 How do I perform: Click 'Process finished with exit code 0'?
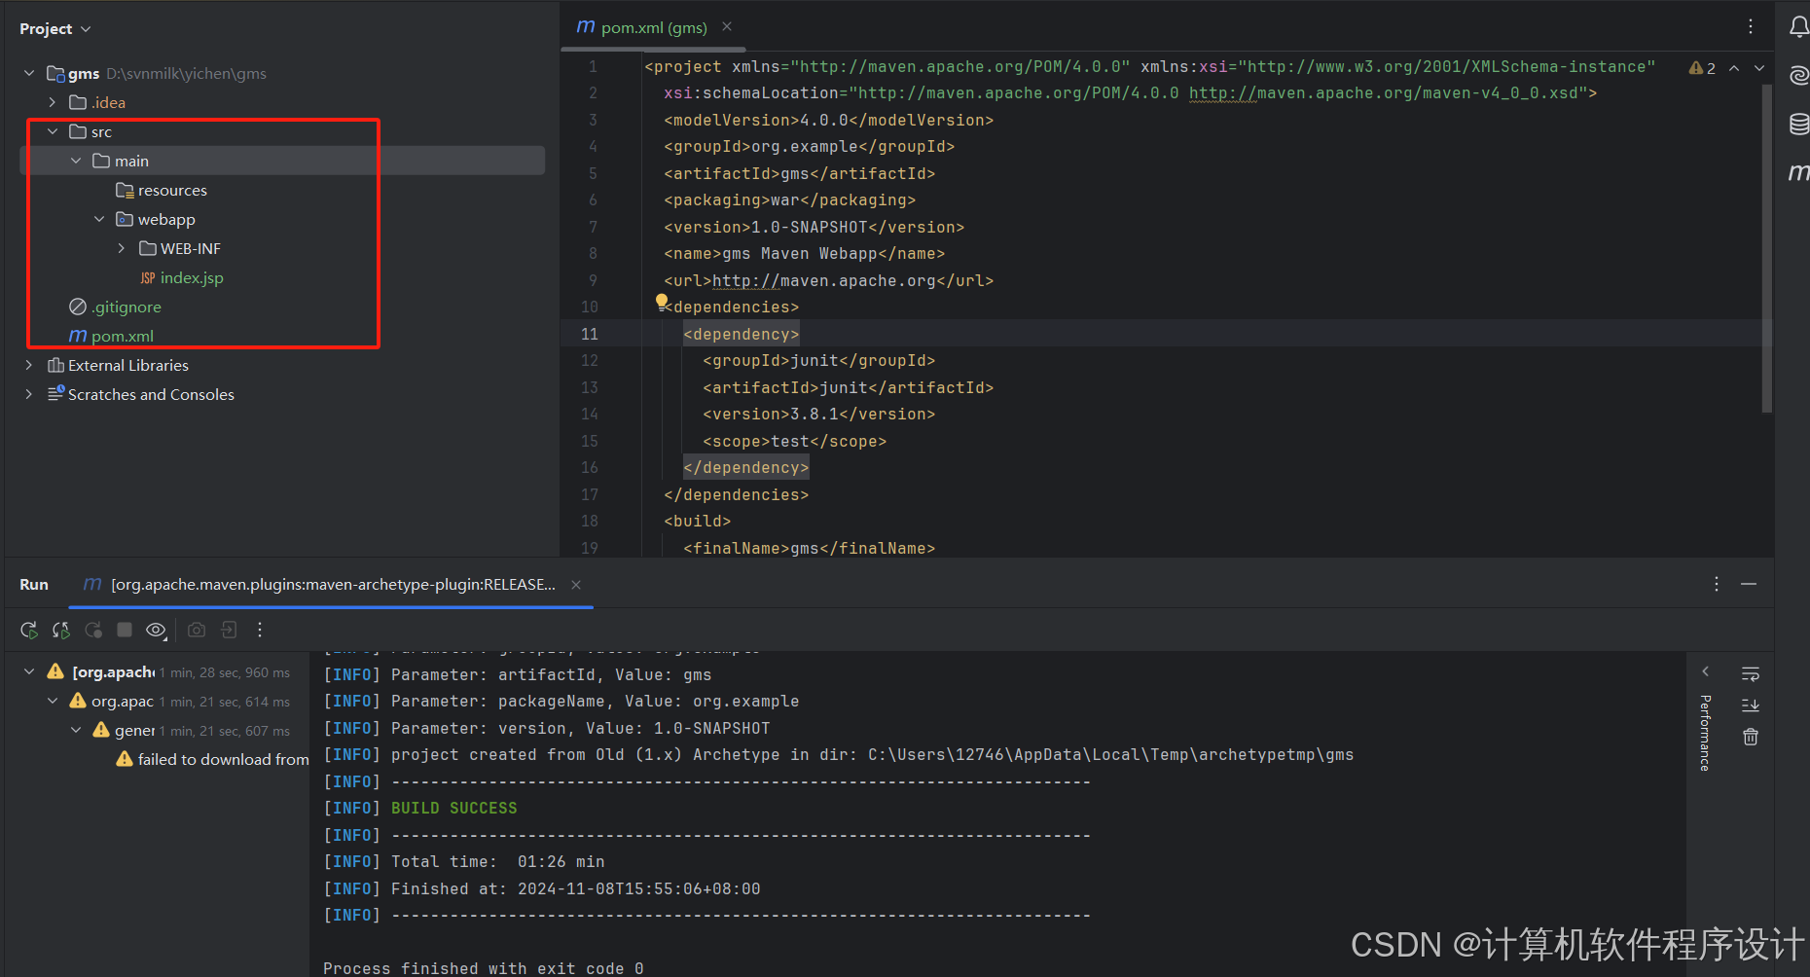click(484, 968)
